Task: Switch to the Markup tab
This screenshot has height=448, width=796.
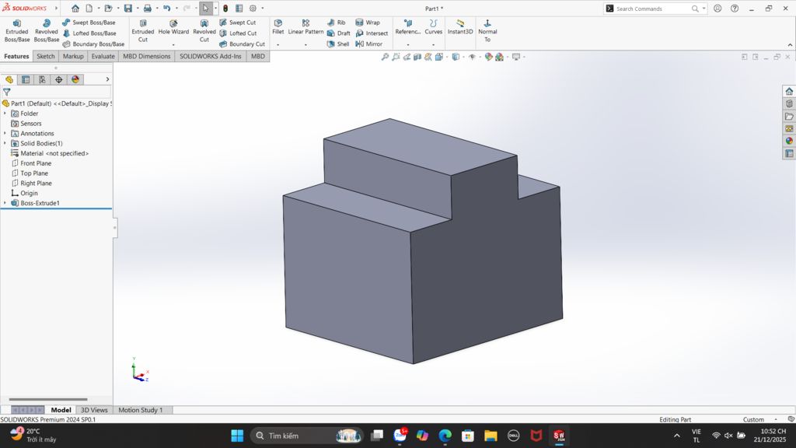Action: [73, 56]
